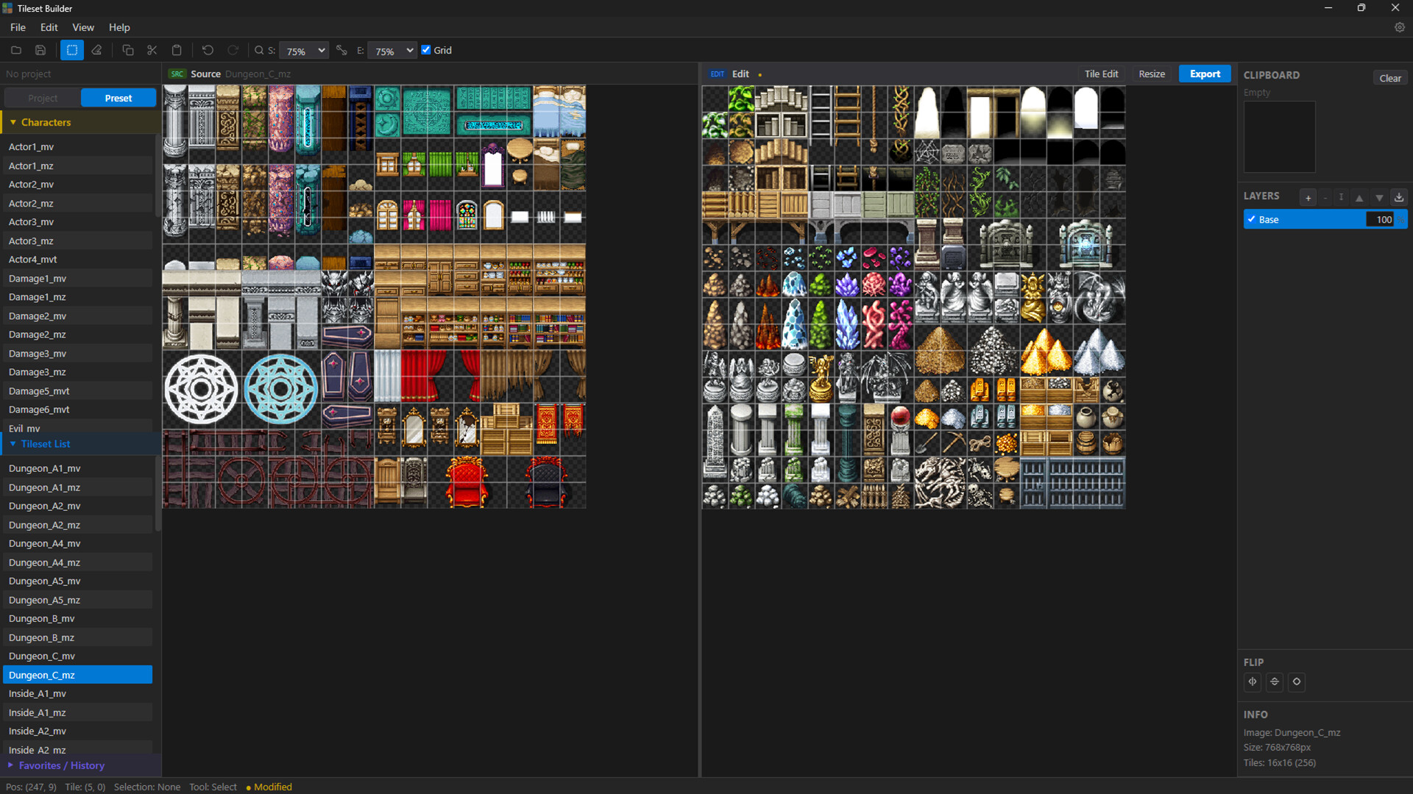Click the EDIT badge in the Edit header

pyautogui.click(x=718, y=74)
